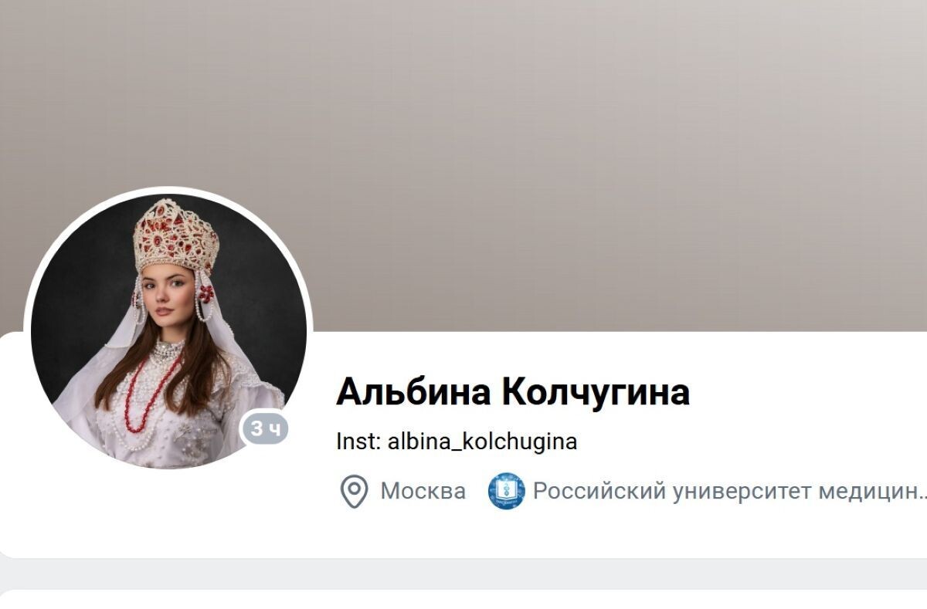Screen dimensions: 927x609
Task: Open Российский университет медицин... link
Action: point(729,491)
